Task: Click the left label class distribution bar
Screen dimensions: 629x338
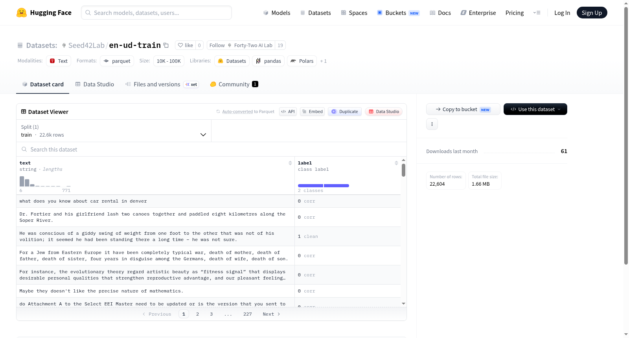Action: [x=311, y=186]
